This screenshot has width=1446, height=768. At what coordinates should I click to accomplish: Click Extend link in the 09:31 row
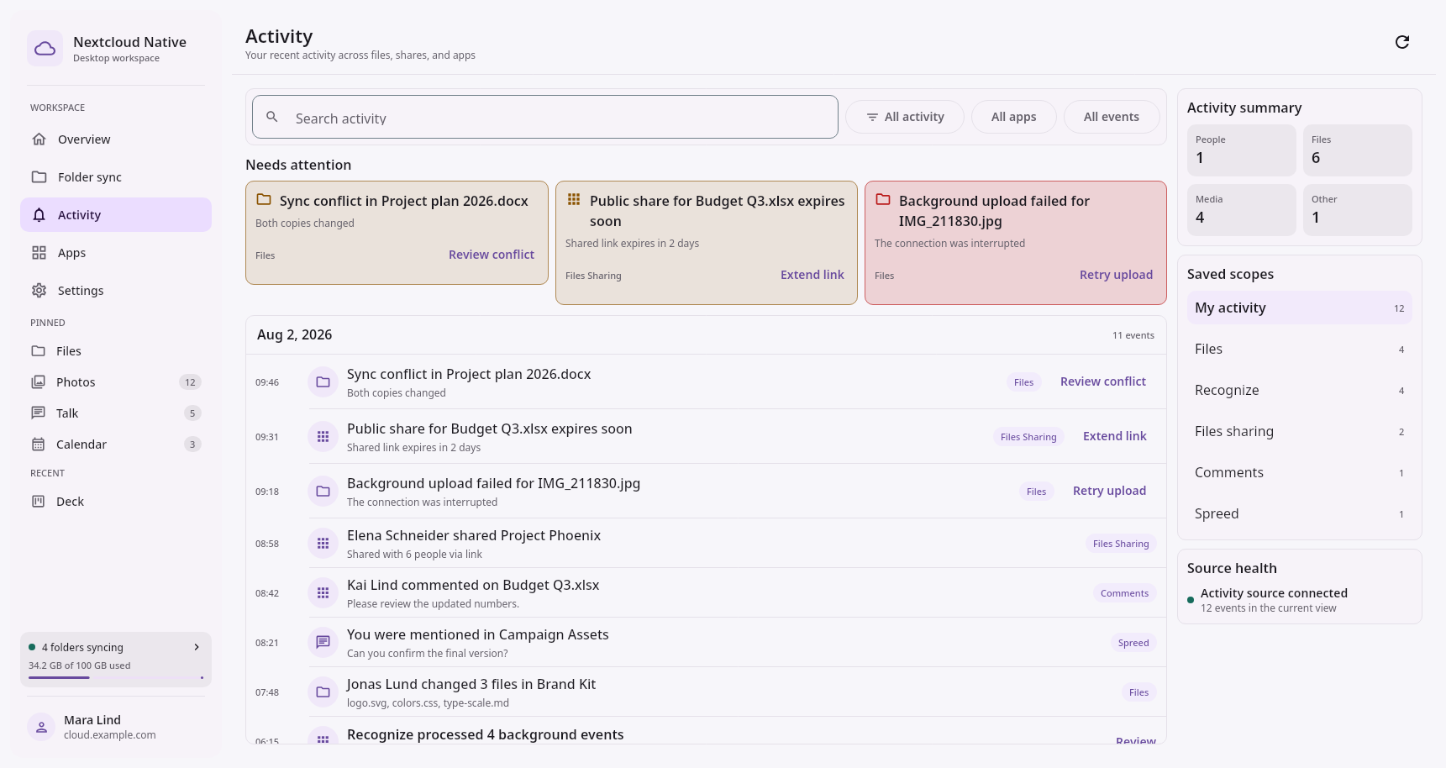click(x=1115, y=436)
